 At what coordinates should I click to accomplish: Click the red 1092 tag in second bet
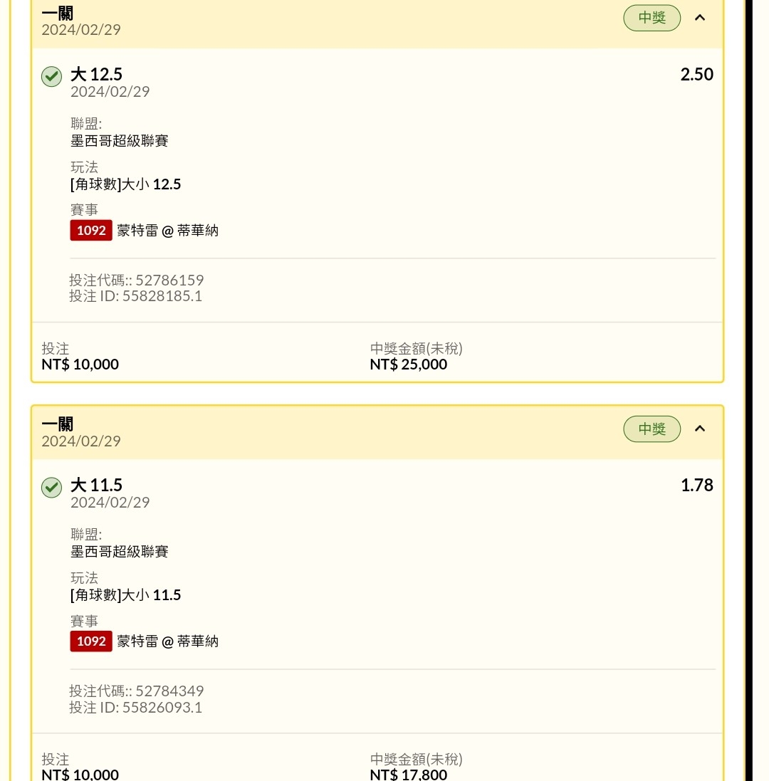pos(91,641)
